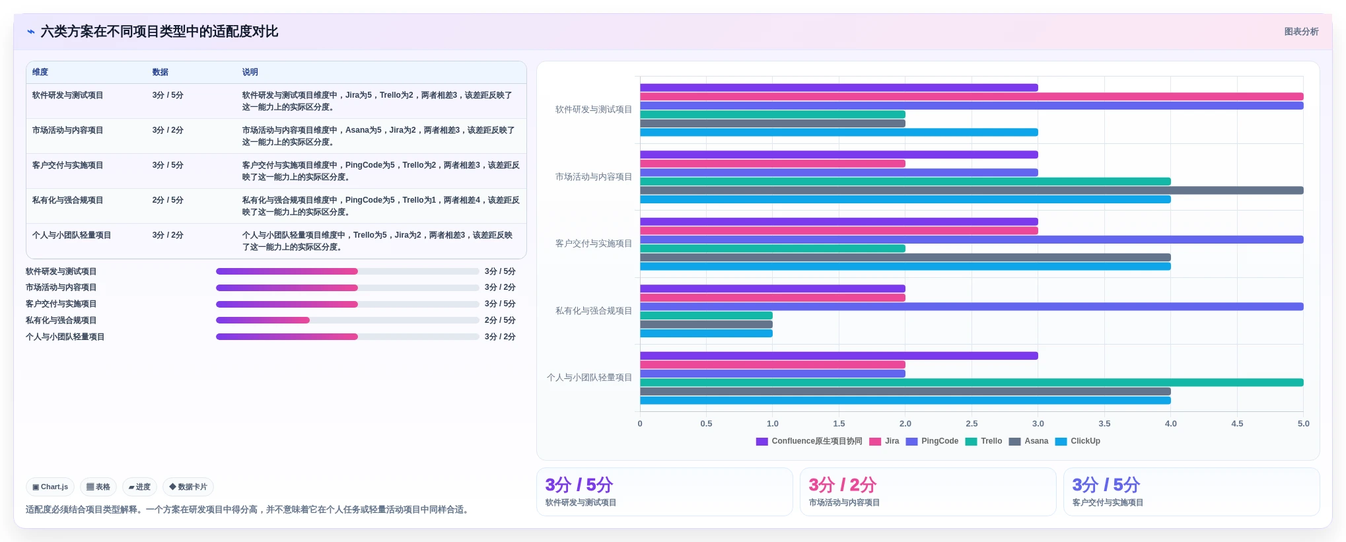This screenshot has height=542, width=1346.
Task: Click the footnote text starting 适配度必须结合
Action: tap(249, 510)
